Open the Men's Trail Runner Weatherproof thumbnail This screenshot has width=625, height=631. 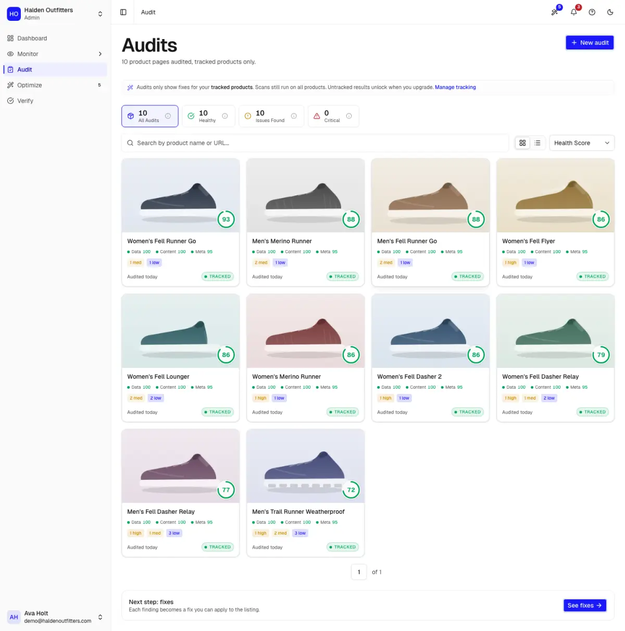pos(306,466)
